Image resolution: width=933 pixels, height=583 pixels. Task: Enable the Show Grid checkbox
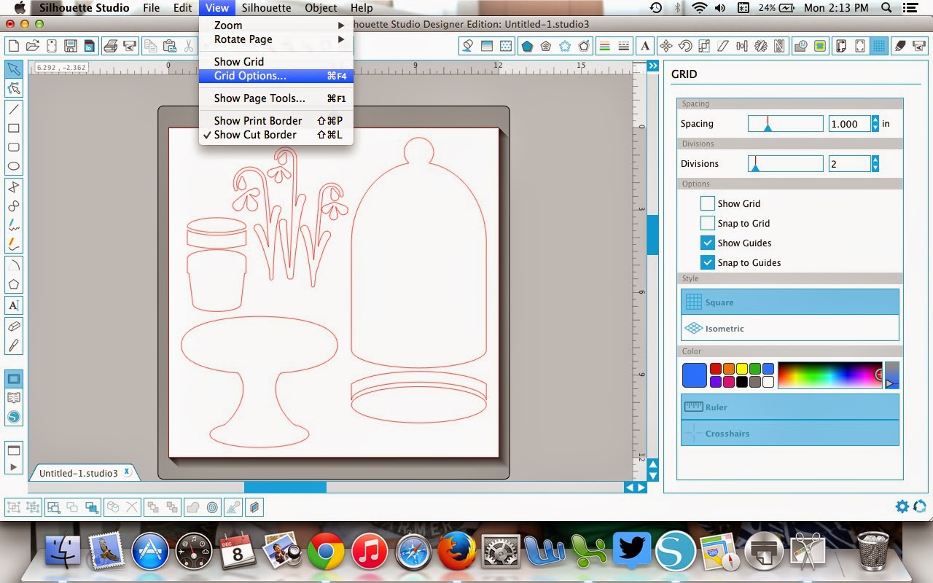(707, 203)
